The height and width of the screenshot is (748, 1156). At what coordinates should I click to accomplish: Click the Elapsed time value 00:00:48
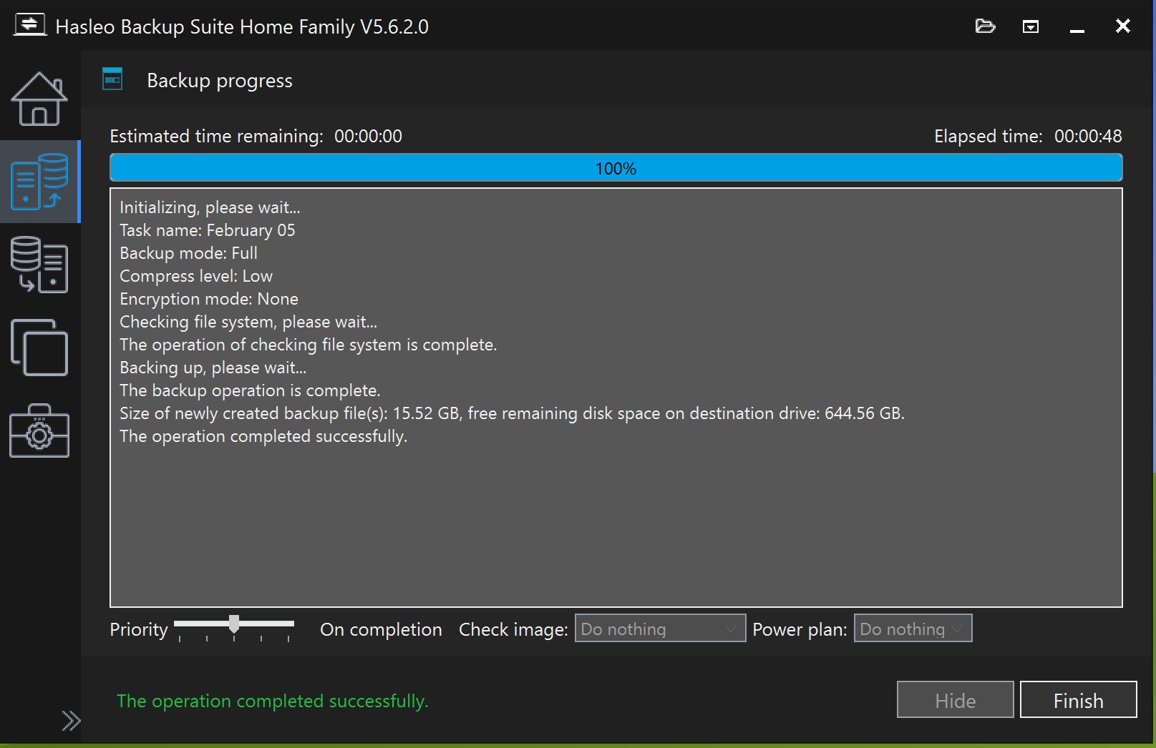coord(1088,136)
